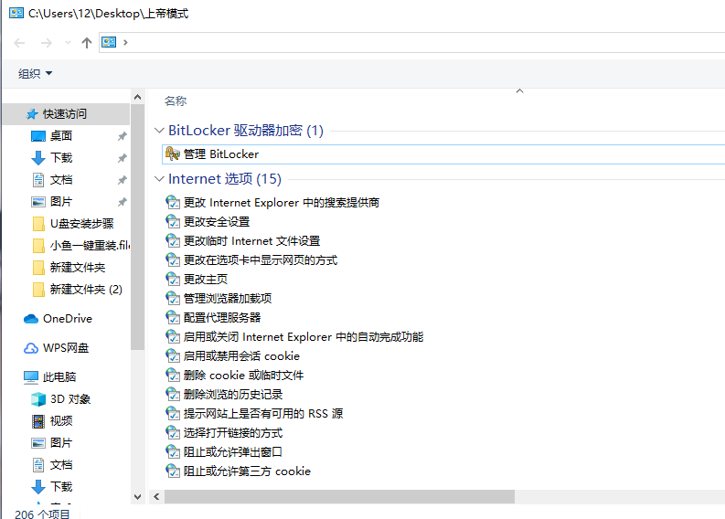Click the window title bar icon
The image size is (725, 519).
[x=16, y=13]
